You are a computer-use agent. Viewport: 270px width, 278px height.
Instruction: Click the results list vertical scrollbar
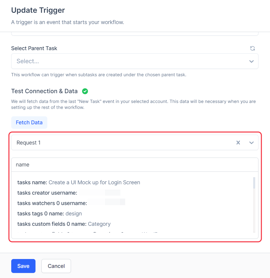pos(254,205)
